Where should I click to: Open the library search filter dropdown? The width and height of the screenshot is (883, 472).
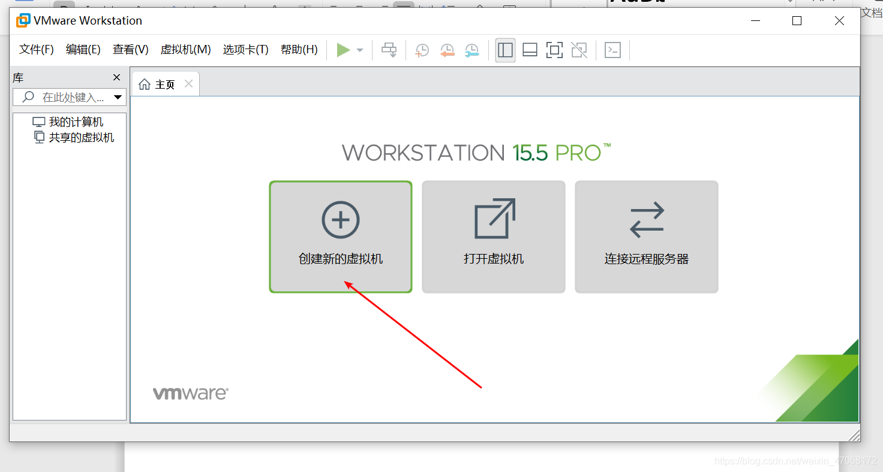coord(118,97)
